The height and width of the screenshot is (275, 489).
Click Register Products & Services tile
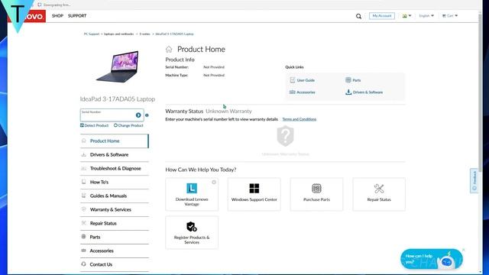(x=192, y=232)
